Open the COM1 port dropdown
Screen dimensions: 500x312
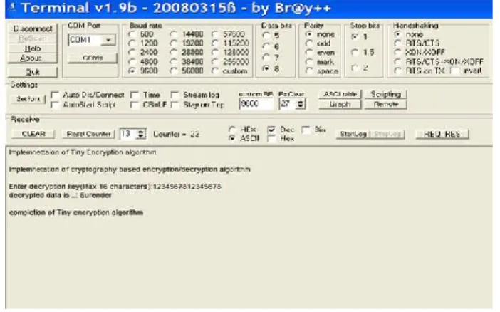coord(108,40)
